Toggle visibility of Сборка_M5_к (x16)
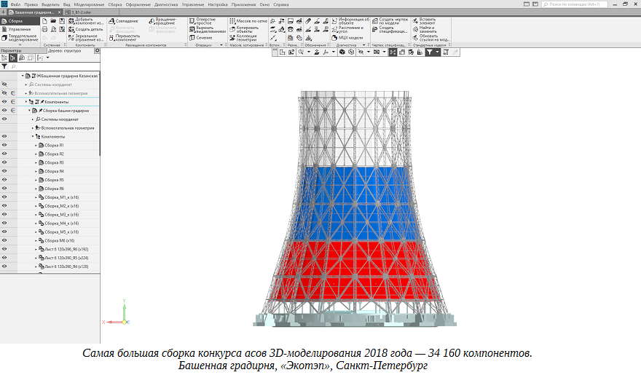This screenshot has height=375, width=641. click(4, 232)
